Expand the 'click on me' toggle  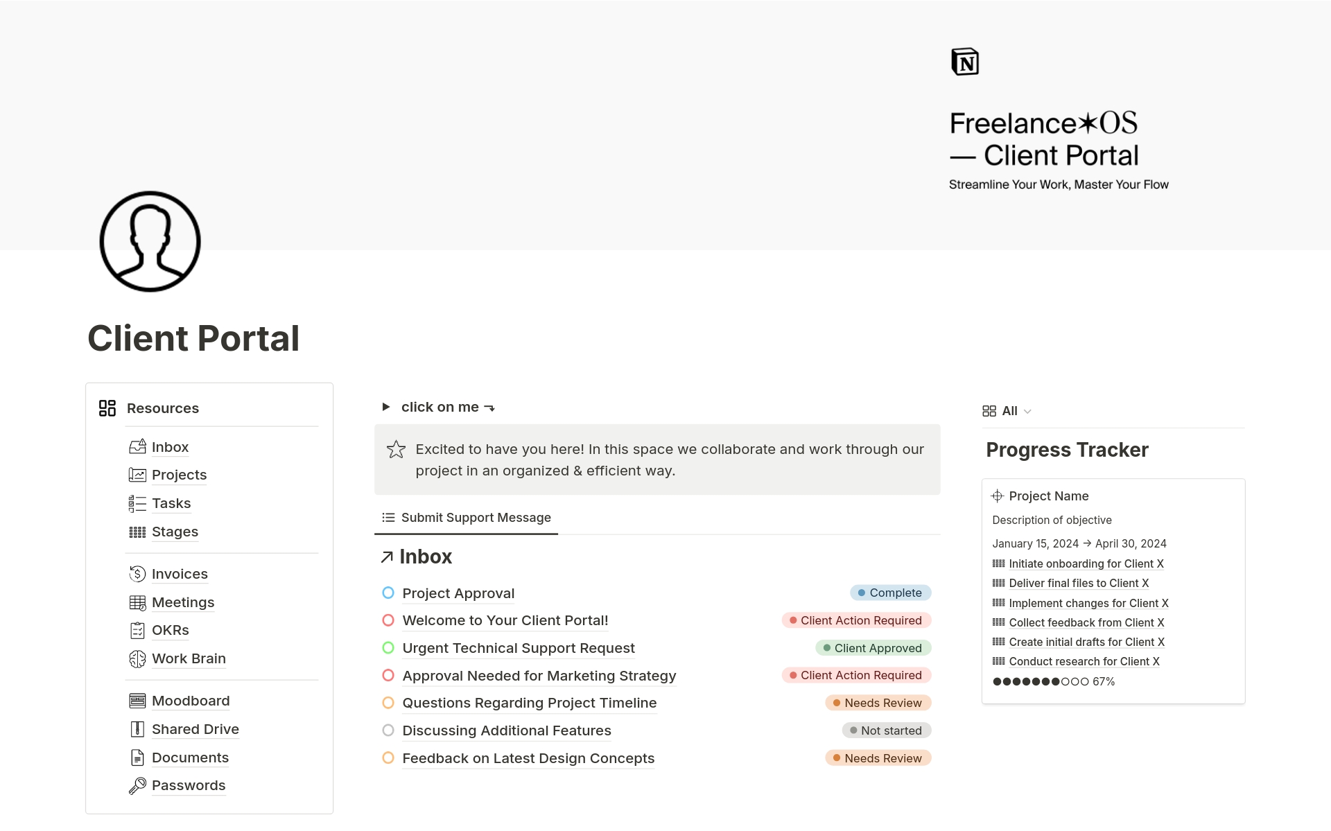[386, 407]
